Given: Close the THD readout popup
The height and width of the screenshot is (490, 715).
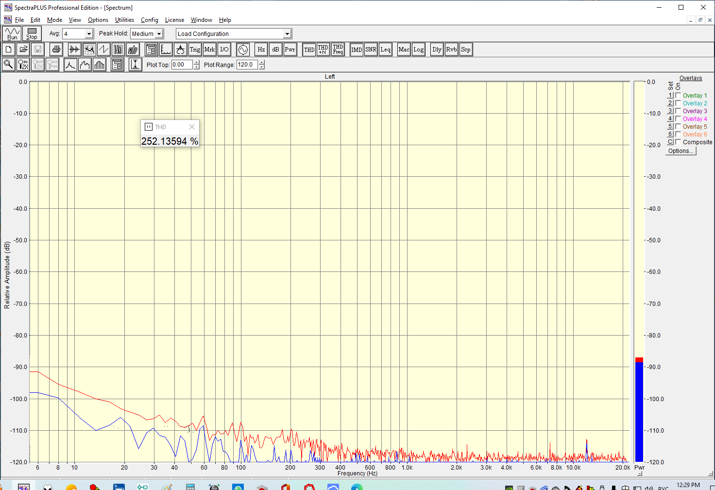Looking at the screenshot, I should coord(192,127).
